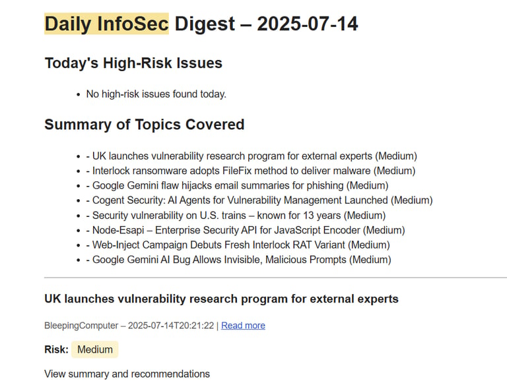Select Security vulnerability on U.S. trains item
Viewport: 507px width, 383px height.
[236, 216]
